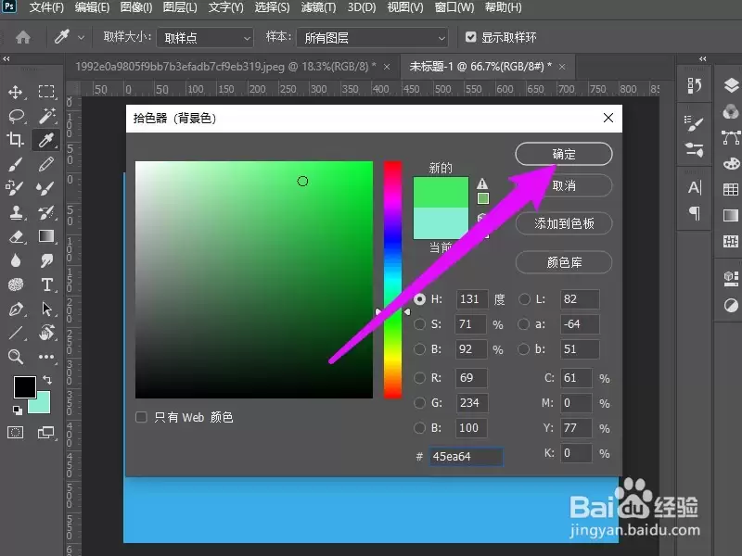This screenshot has height=556, width=742.
Task: Open the Character panel icon
Action: coord(694,188)
